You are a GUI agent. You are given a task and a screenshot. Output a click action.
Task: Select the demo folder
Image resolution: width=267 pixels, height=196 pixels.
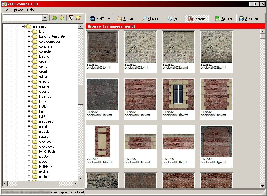point(43,66)
